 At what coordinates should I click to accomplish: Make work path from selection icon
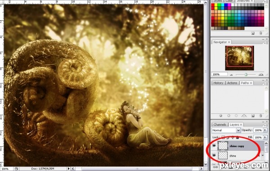click(x=244, y=116)
